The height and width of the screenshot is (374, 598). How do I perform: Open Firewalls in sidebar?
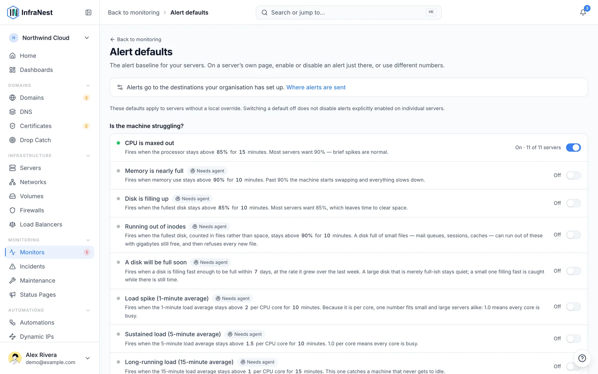point(50,210)
